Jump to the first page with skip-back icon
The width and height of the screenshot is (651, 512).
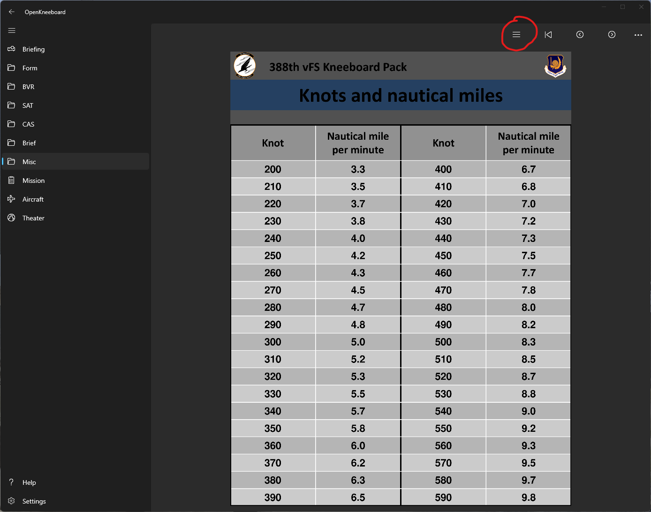pos(548,34)
